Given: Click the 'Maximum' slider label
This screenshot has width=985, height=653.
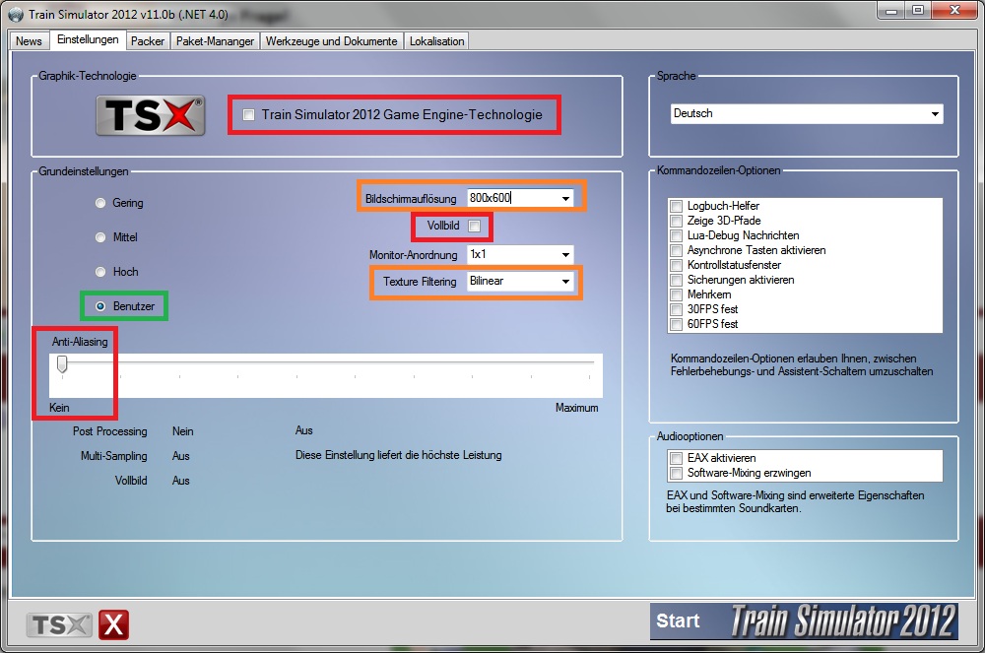Looking at the screenshot, I should click(x=576, y=408).
